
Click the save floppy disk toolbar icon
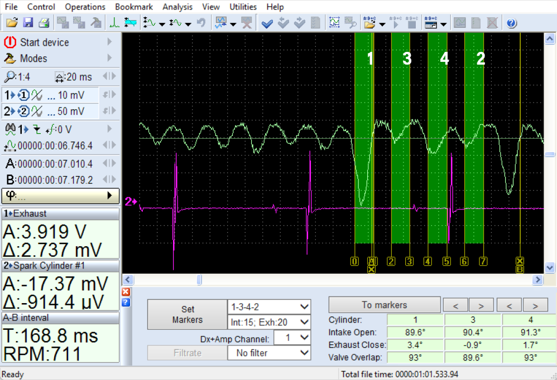coord(28,23)
